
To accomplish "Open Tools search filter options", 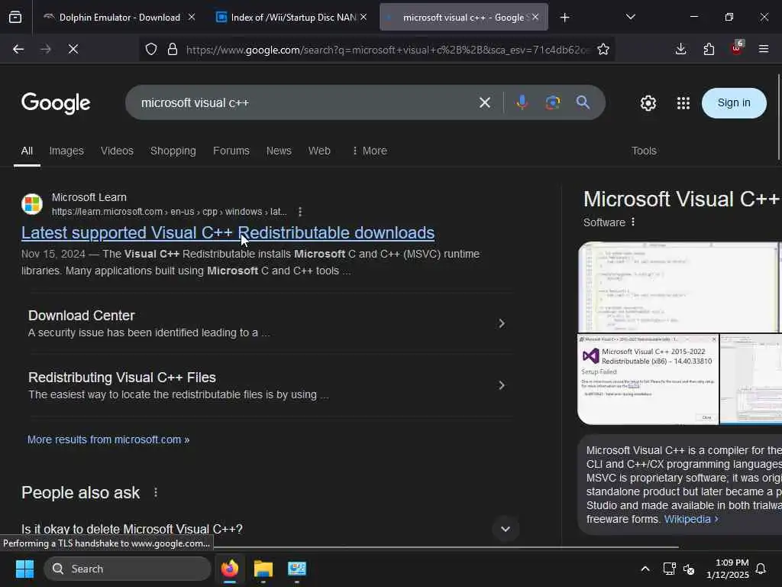I will (644, 151).
